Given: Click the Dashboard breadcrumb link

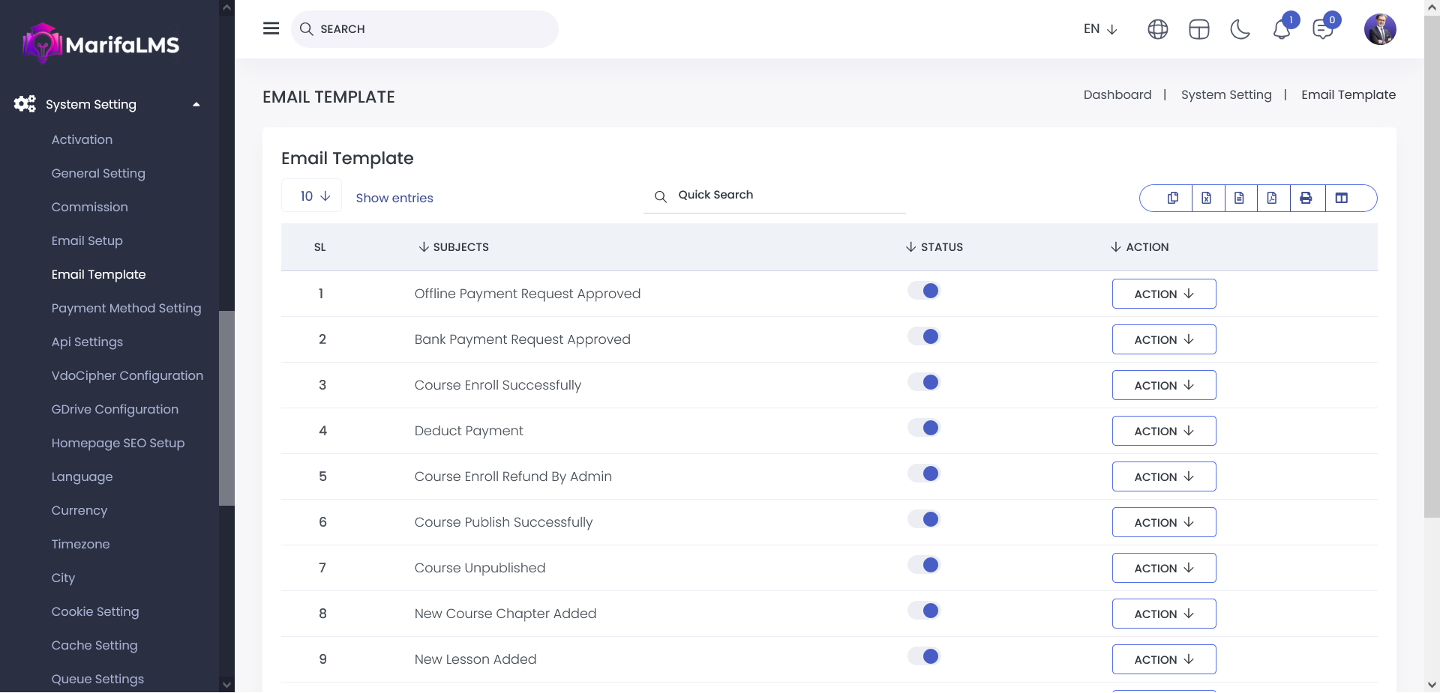Looking at the screenshot, I should coord(1117,94).
